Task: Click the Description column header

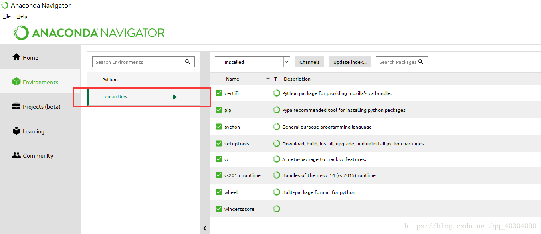Action: point(297,79)
